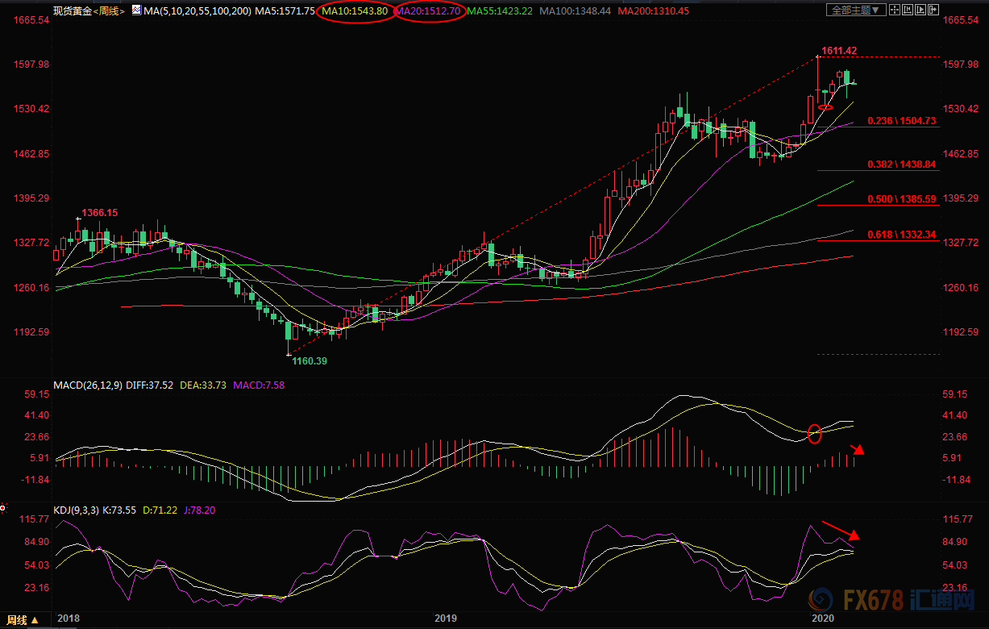
Task: Click the circled MA10:1543.80 value
Action: click(x=354, y=10)
